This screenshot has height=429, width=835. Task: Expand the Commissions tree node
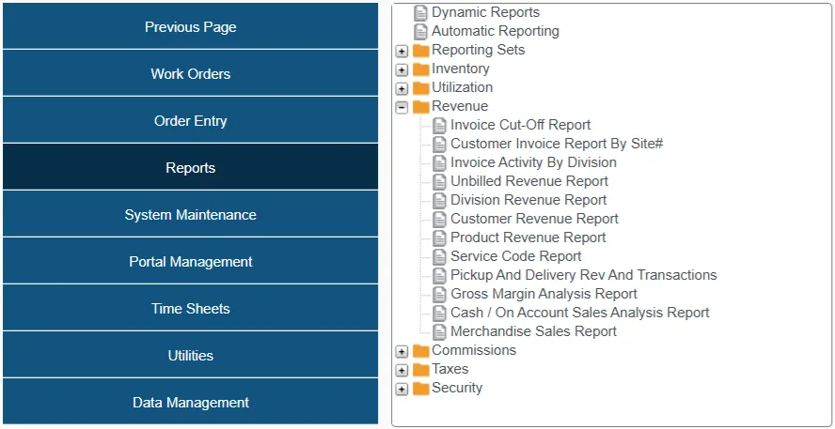[402, 351]
